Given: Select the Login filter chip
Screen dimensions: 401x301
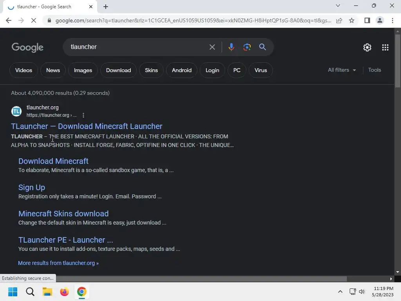Looking at the screenshot, I should point(212,70).
